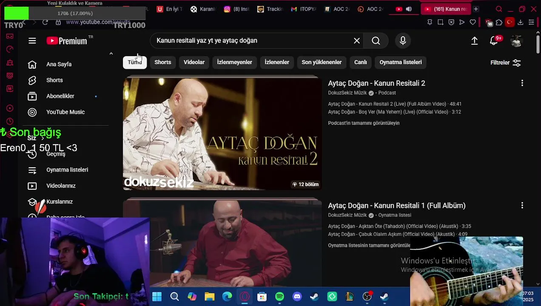Open browser downloads icon
Viewport: 541px width, 306px height.
coord(520,22)
